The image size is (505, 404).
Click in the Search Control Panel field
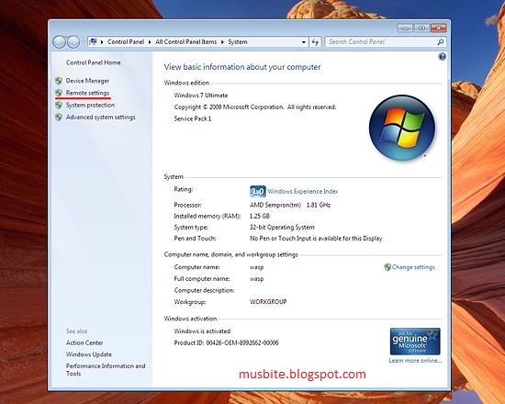[x=381, y=42]
